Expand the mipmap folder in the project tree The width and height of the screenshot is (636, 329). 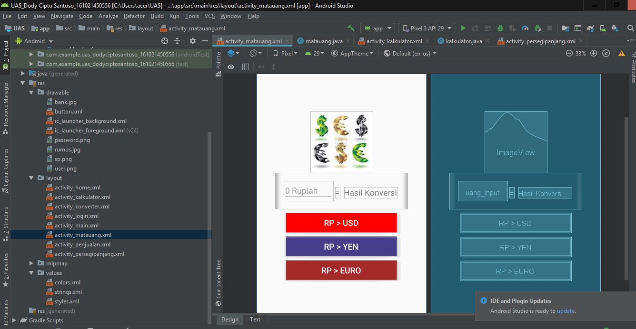click(x=31, y=263)
